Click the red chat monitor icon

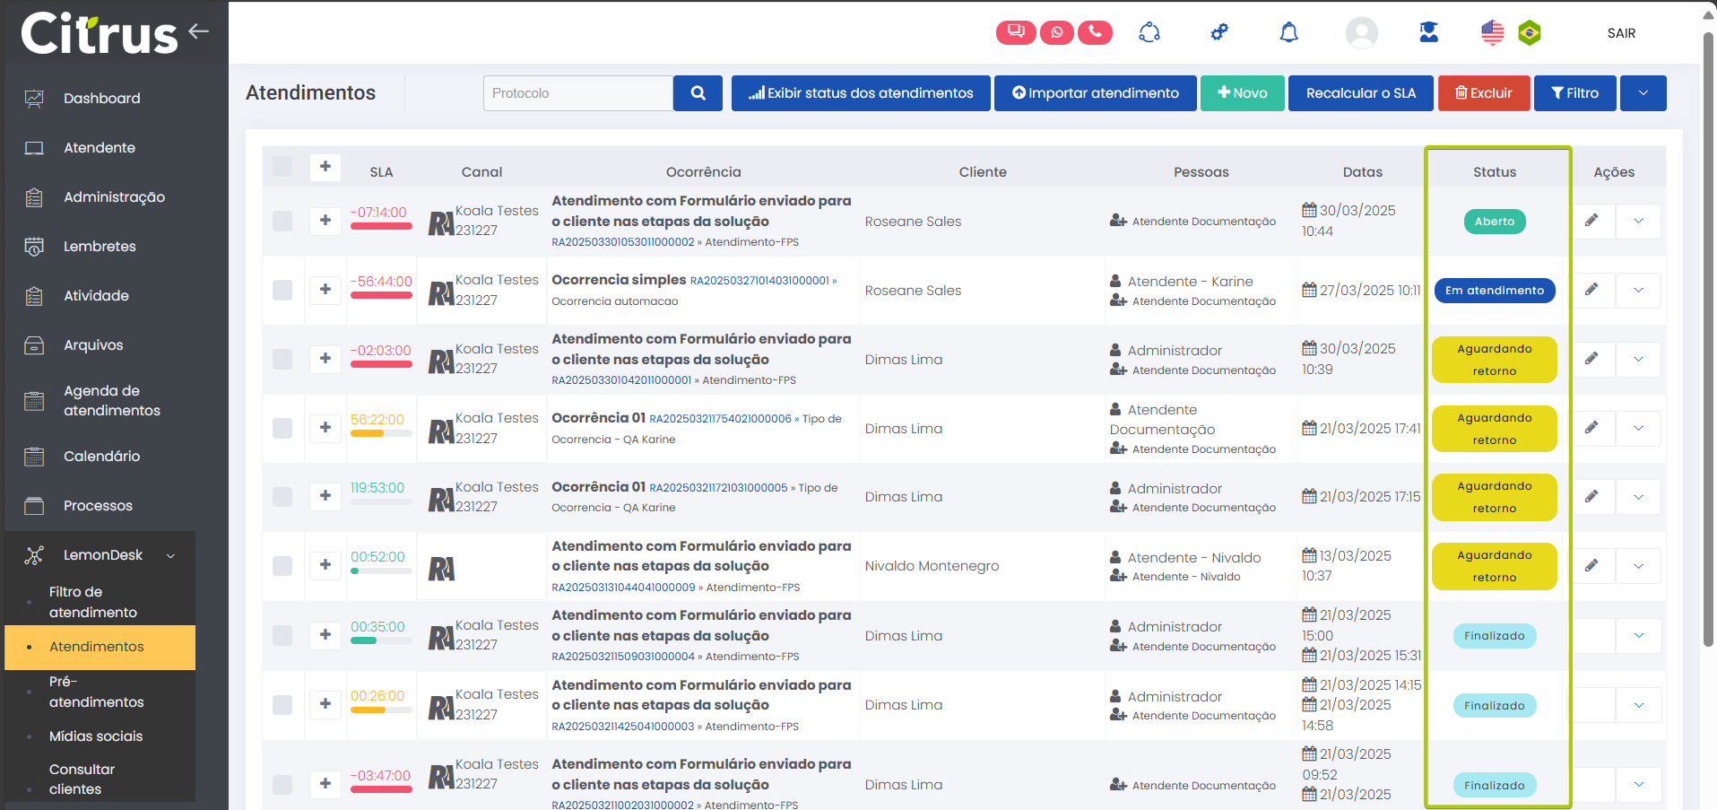coord(1015,32)
